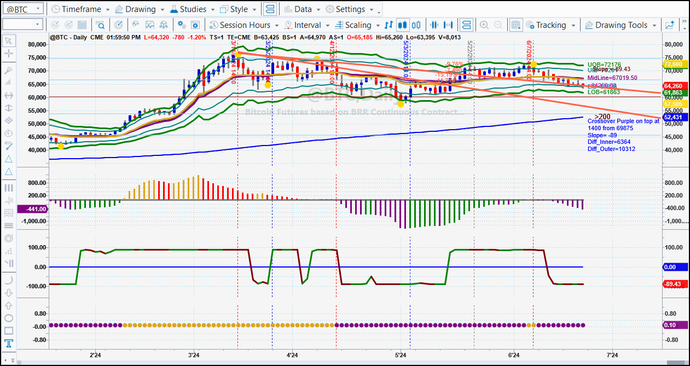
Task: Select the first triangle drawing tool
Action: pyautogui.click(x=8, y=159)
